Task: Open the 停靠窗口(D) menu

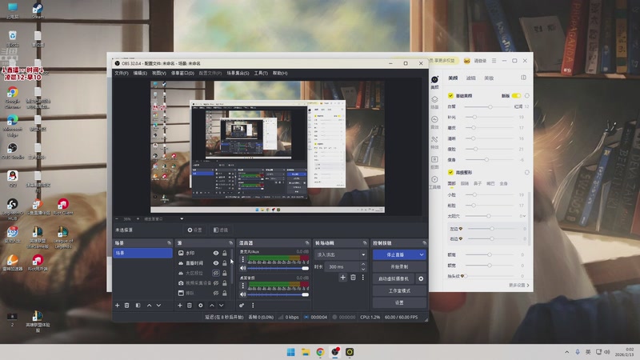Action: click(182, 73)
